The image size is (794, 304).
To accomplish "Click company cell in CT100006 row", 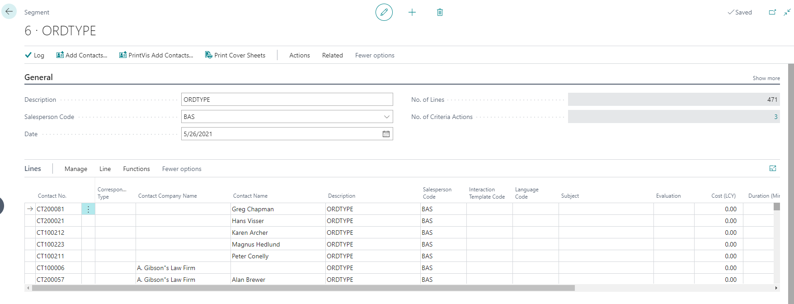I will 183,268.
